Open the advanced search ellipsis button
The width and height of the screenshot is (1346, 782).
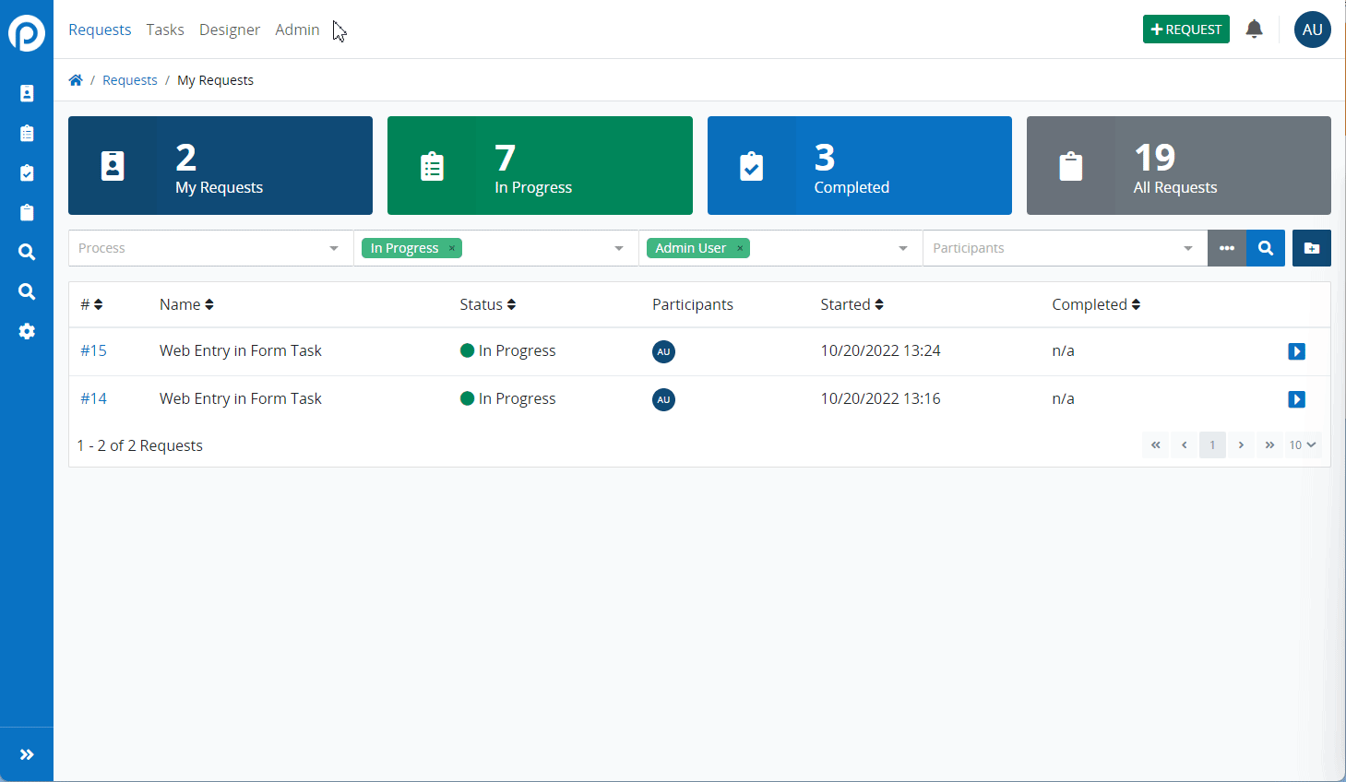pos(1226,248)
